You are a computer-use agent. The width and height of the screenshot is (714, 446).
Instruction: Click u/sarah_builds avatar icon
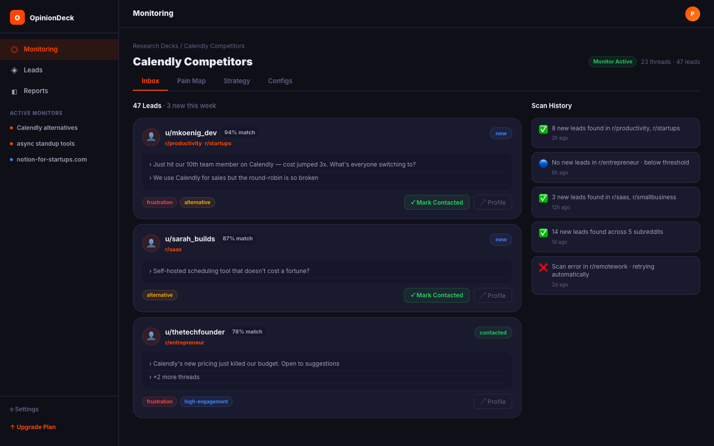click(151, 243)
